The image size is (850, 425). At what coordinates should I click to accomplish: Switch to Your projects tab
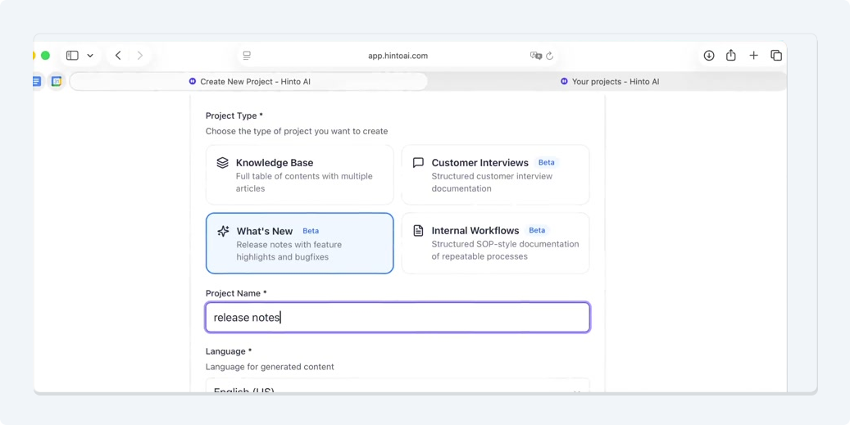click(609, 82)
